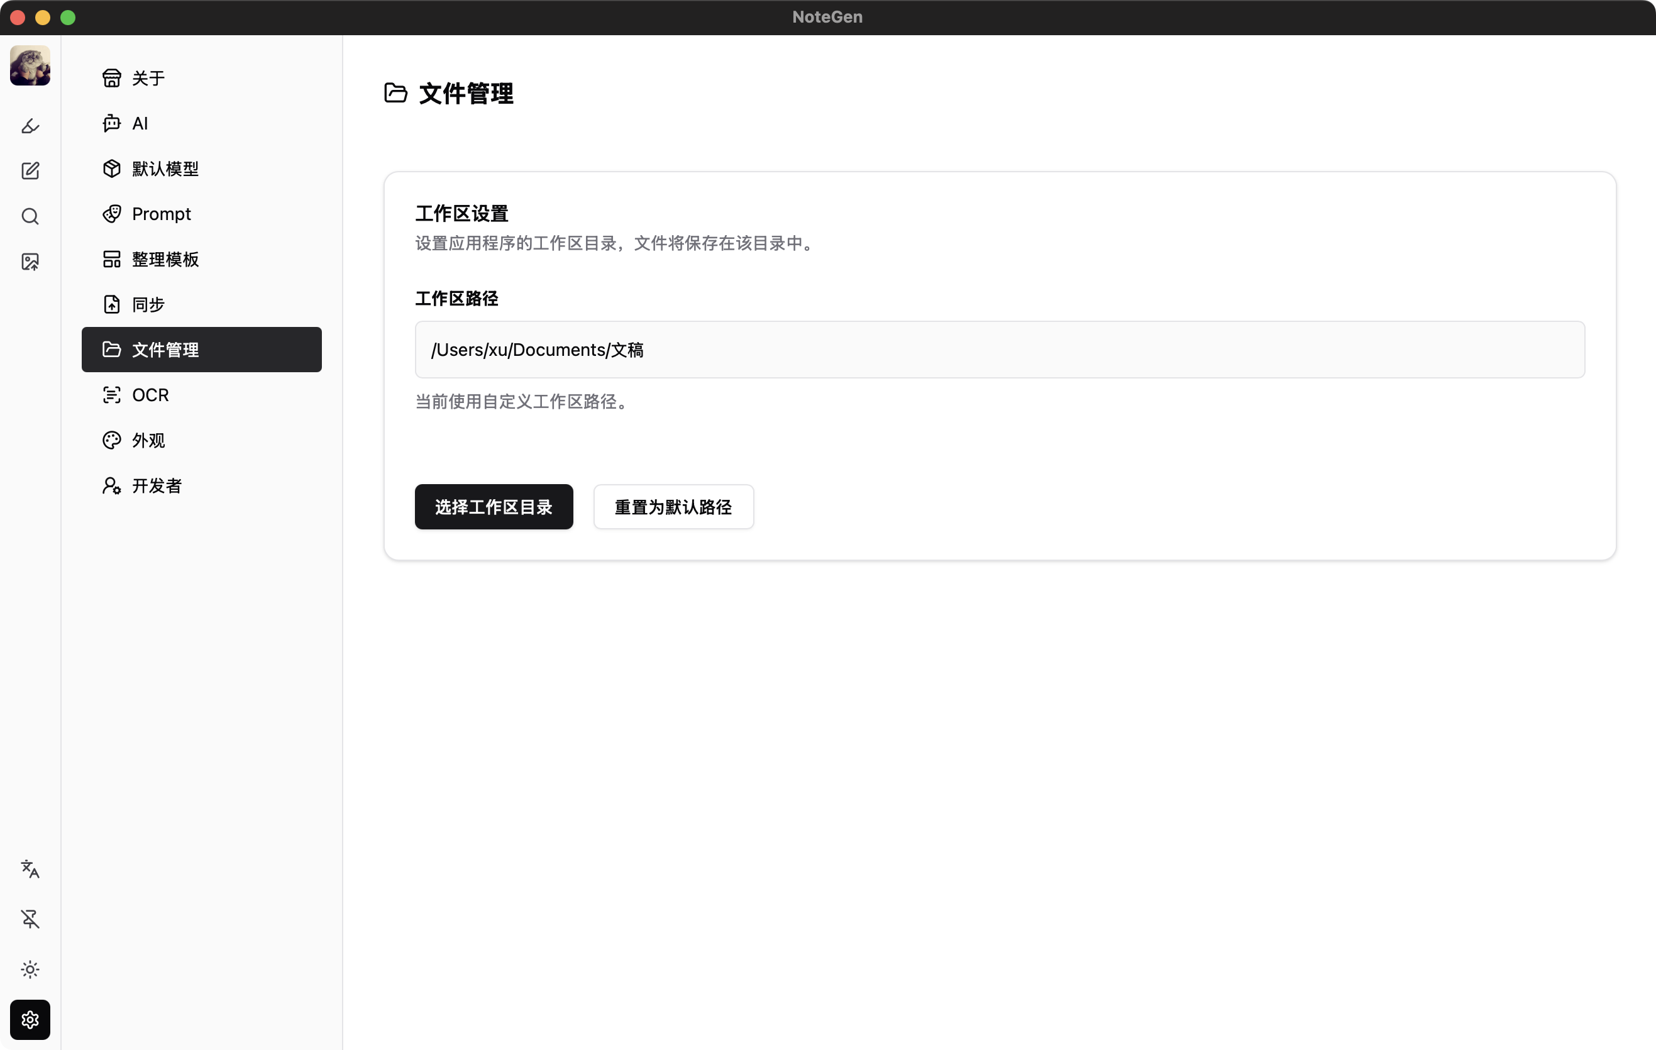Click the folder icon in 文件管理 heading
The image size is (1656, 1050).
[x=396, y=93]
